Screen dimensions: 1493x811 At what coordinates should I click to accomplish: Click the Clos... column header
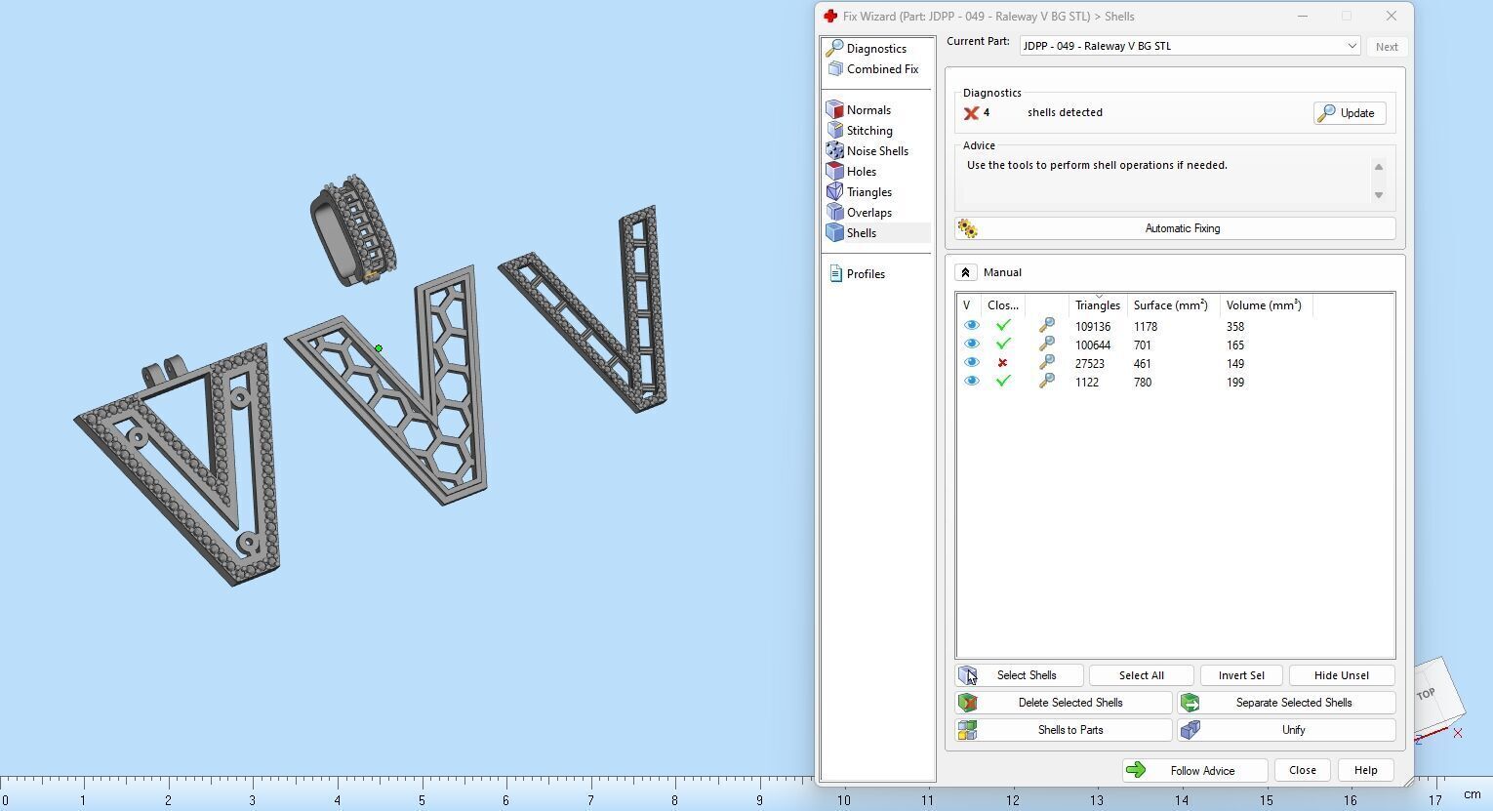click(1003, 305)
